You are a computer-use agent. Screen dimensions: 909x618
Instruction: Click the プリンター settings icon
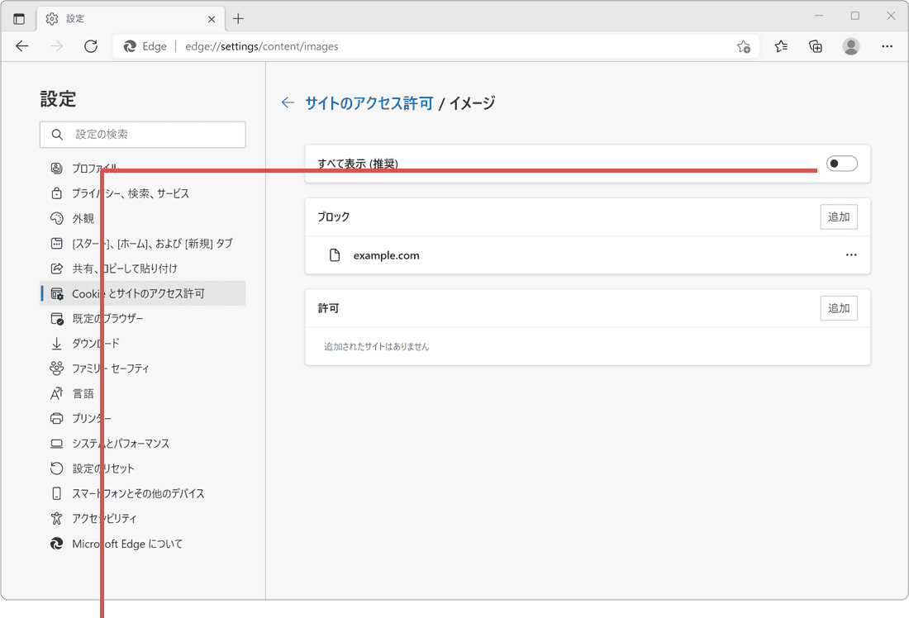(56, 418)
